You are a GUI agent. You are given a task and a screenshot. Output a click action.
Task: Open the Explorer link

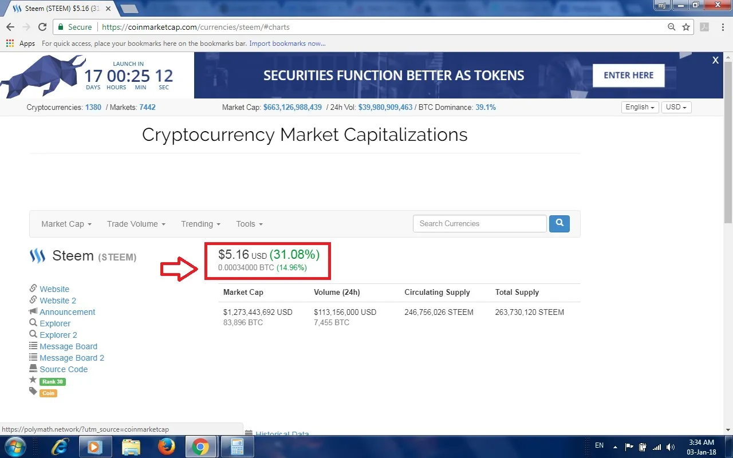[x=55, y=323]
